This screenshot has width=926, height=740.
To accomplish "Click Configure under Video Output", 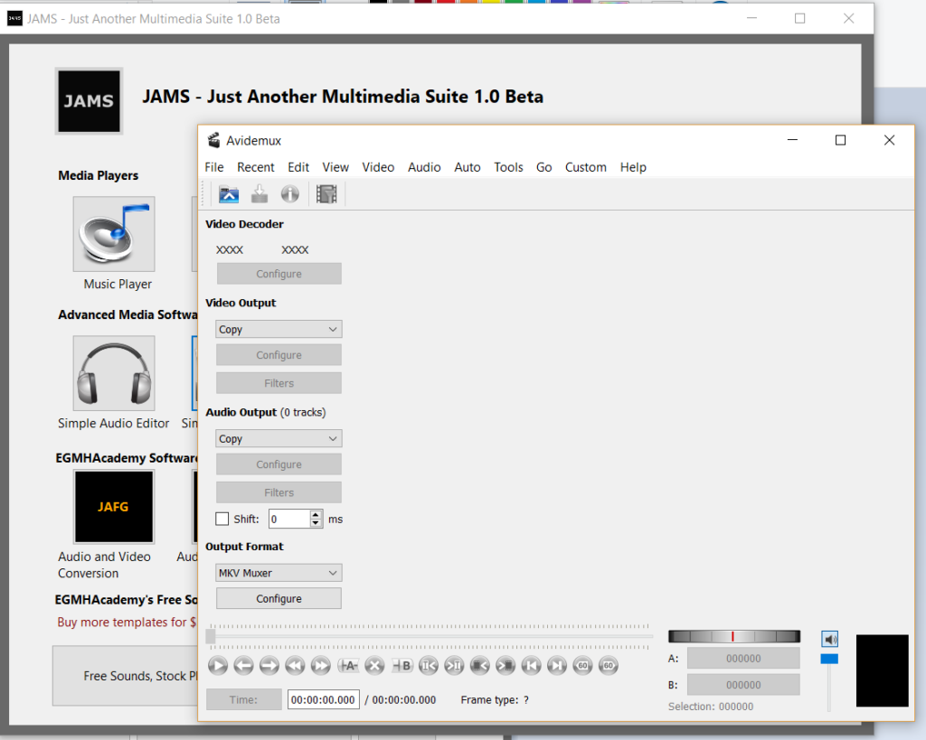I will pyautogui.click(x=279, y=355).
